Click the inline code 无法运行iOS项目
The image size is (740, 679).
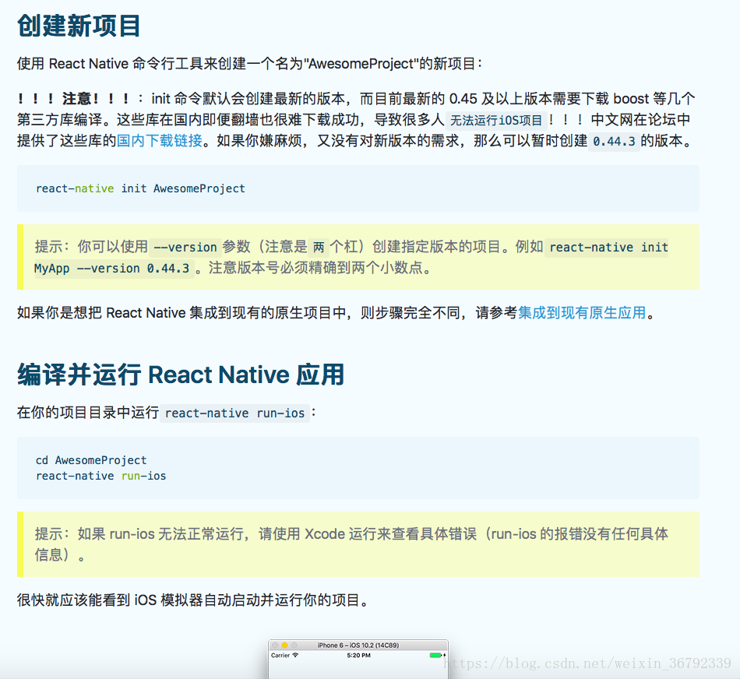[x=496, y=121]
